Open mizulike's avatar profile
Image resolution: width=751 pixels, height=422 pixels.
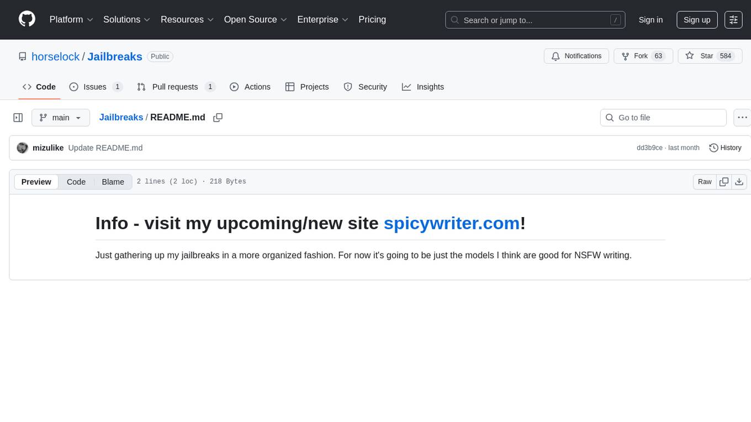(x=23, y=147)
